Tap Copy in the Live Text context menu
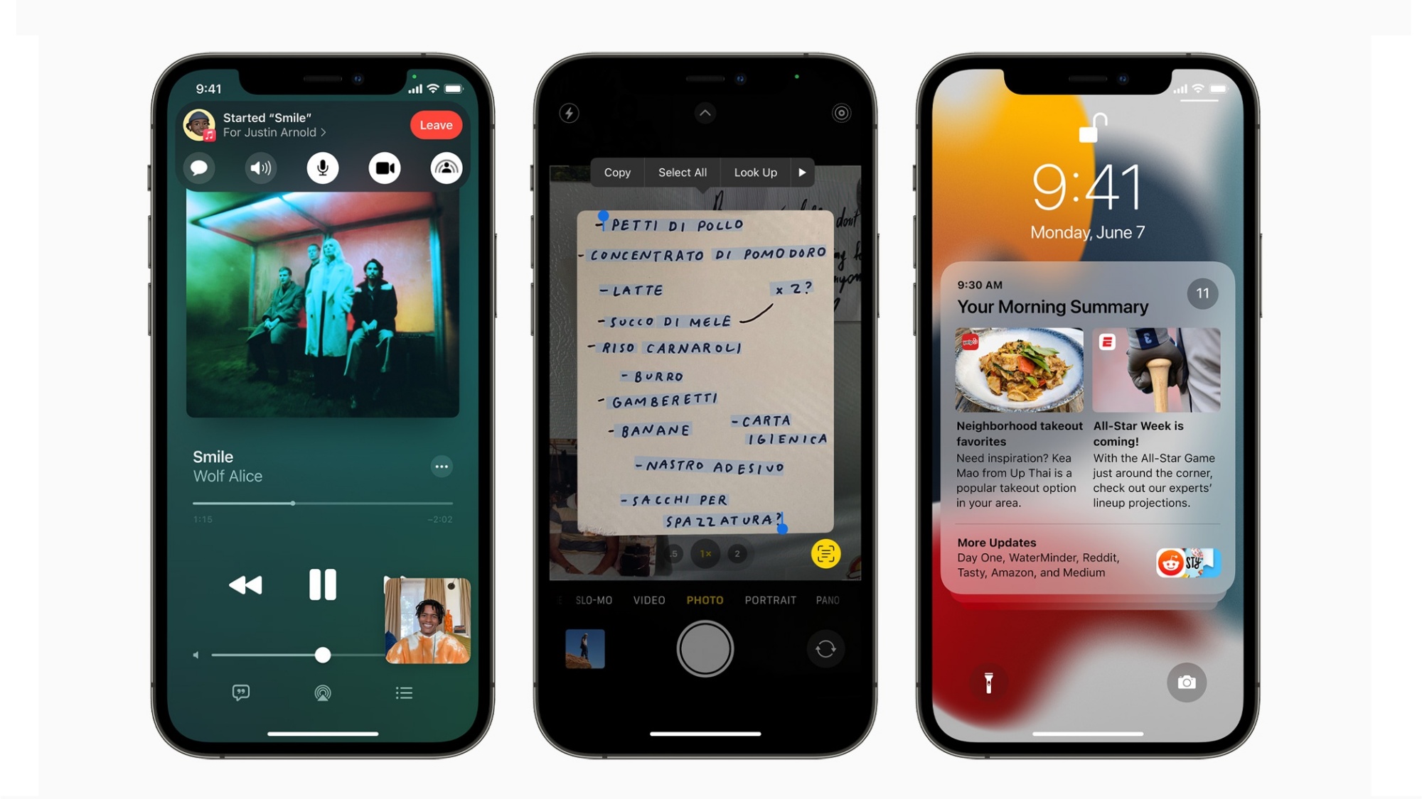Viewport: 1422px width, 799px height. (x=616, y=173)
